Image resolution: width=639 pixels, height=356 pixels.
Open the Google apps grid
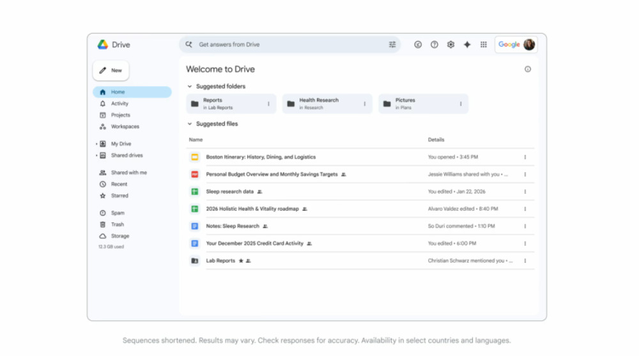tap(484, 45)
